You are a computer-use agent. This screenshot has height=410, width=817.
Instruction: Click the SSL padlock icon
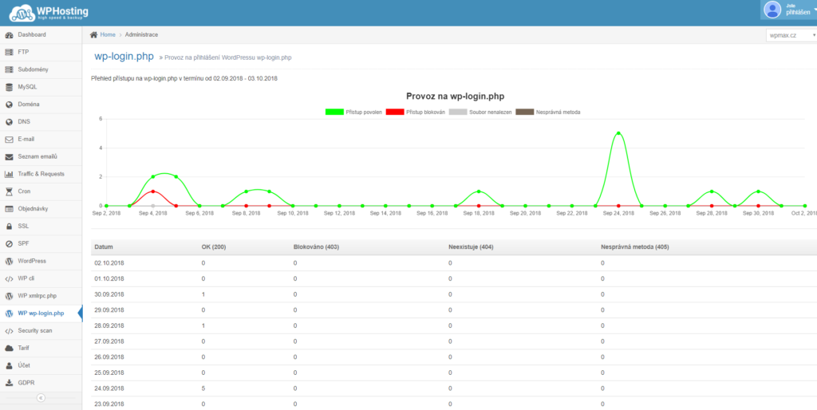(x=9, y=226)
